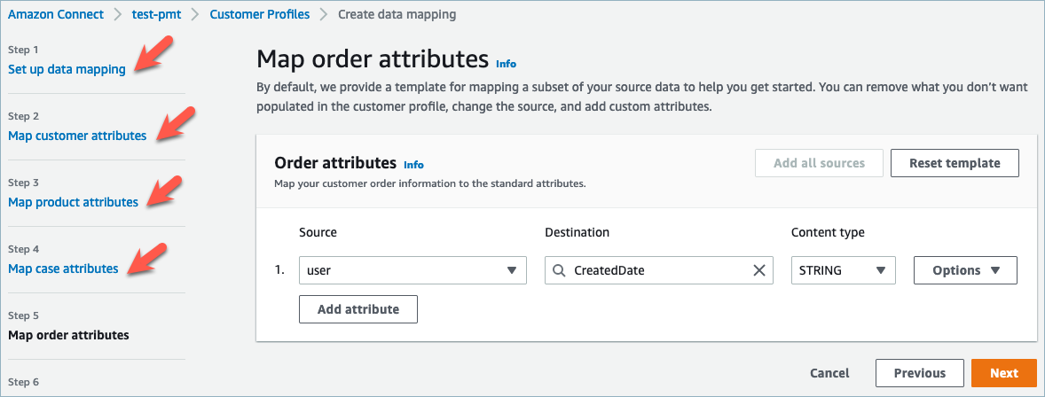This screenshot has height=397, width=1045.
Task: Open Info link beside Map order attributes heading
Action: [506, 64]
